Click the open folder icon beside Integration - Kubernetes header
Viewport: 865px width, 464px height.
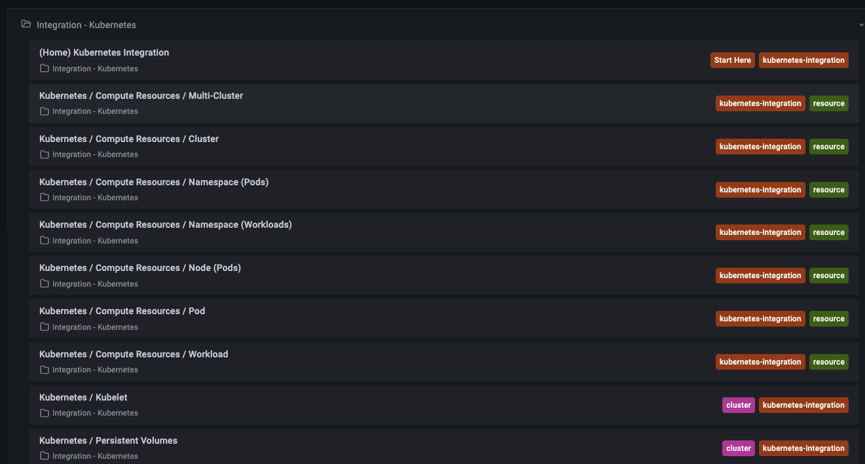pos(26,24)
